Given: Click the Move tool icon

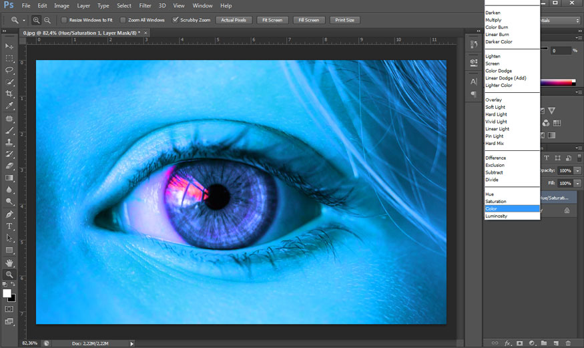Looking at the screenshot, I should (9, 46).
